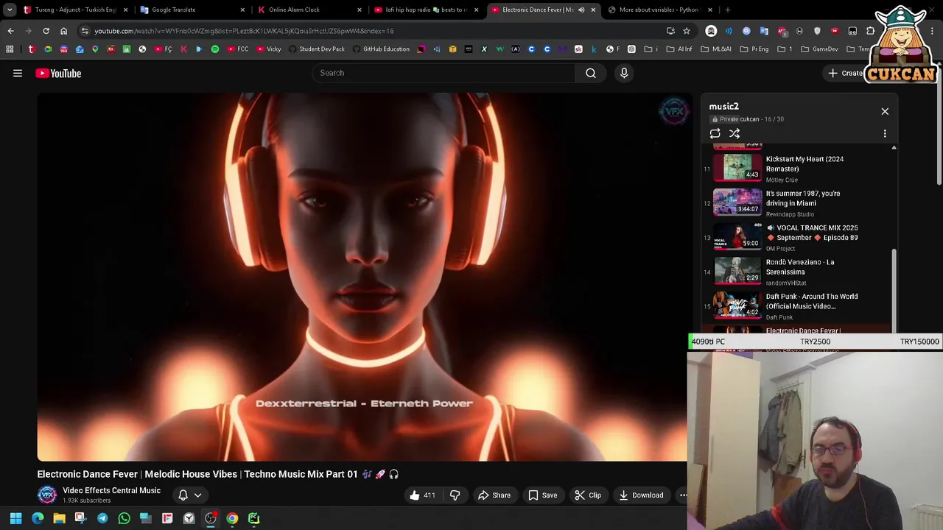Open File Explorer from taskbar
943x530 pixels.
pos(59,518)
